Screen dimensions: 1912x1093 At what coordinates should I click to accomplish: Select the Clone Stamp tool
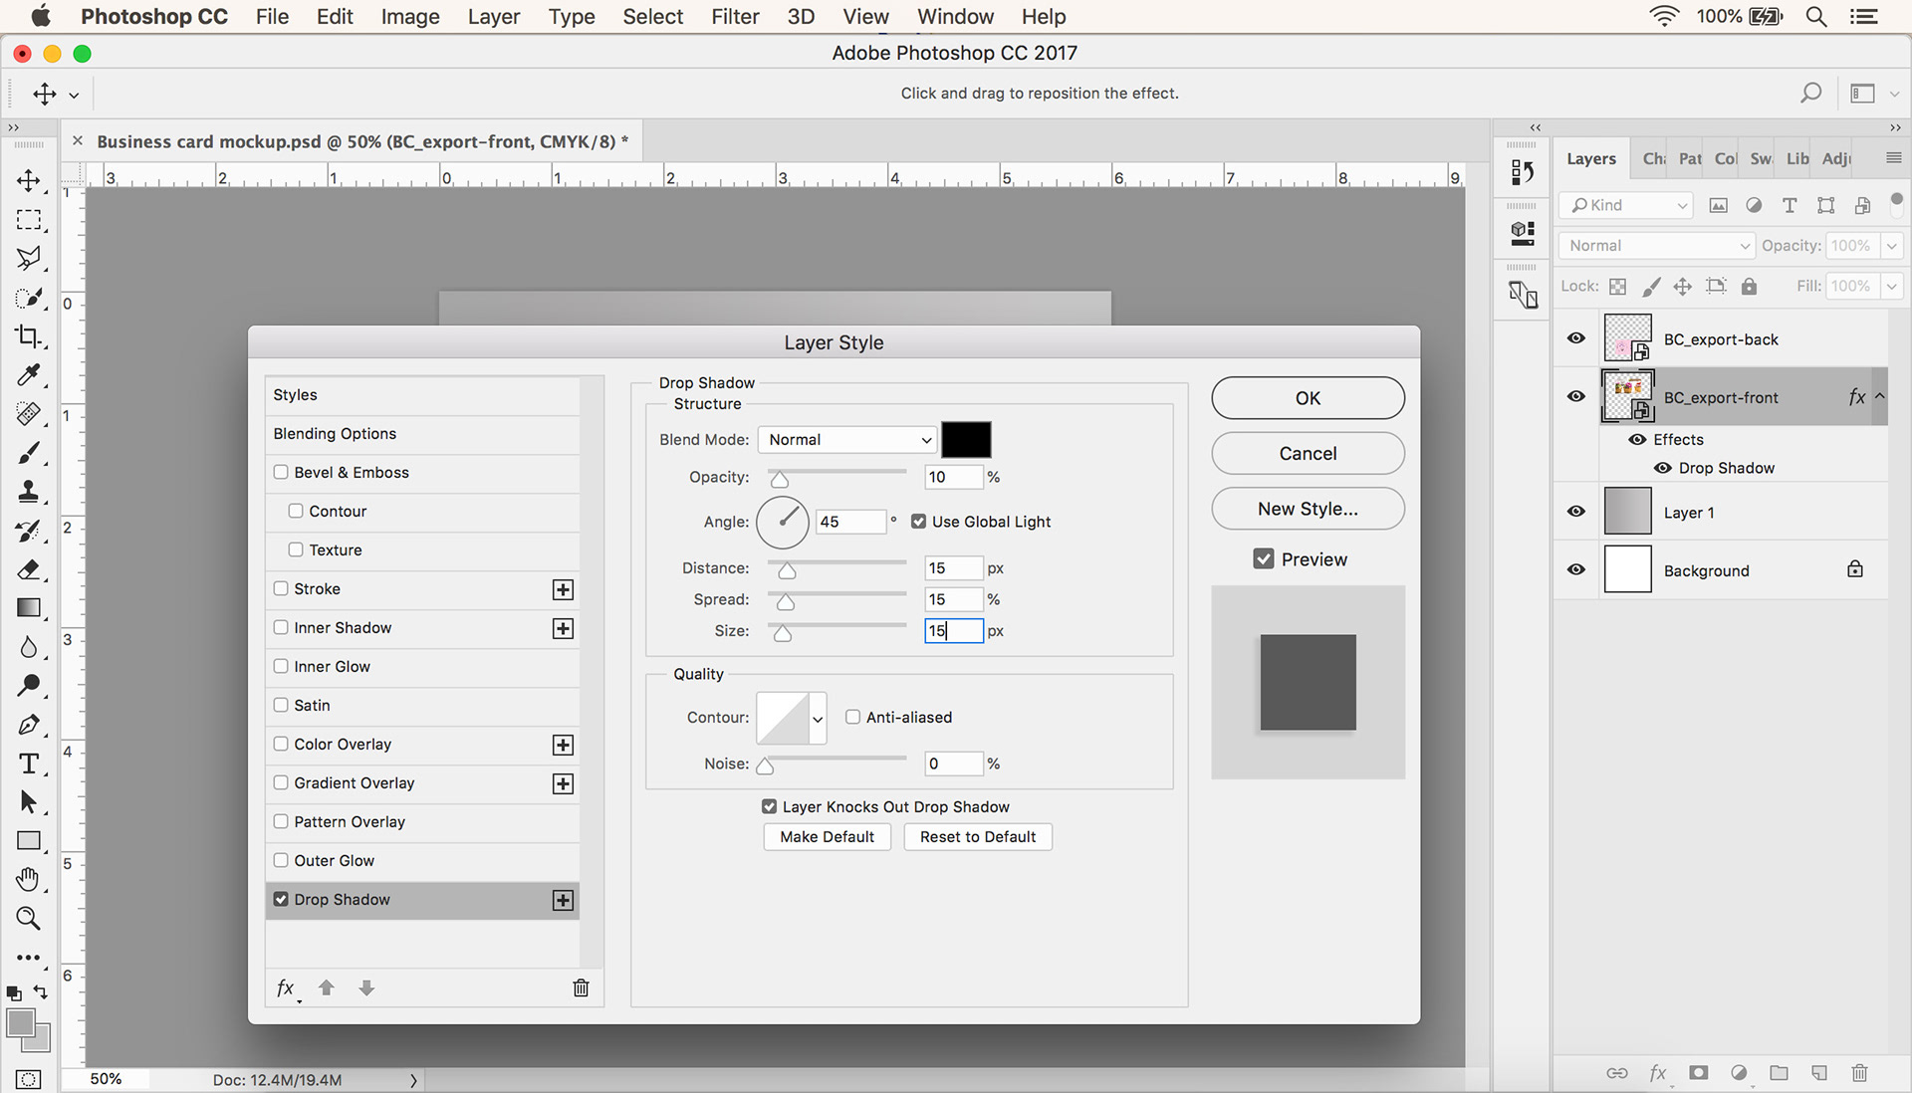point(28,492)
